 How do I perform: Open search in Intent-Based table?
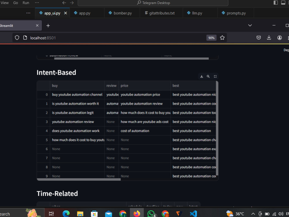point(208,76)
